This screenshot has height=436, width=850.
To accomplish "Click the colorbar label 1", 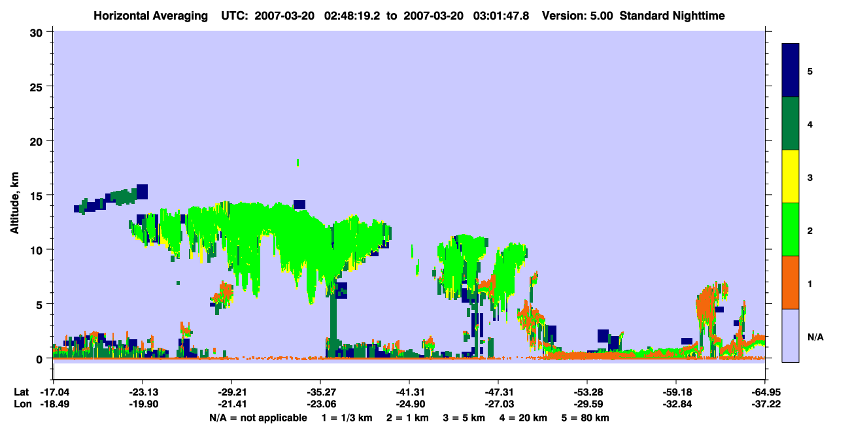I will pyautogui.click(x=810, y=284).
